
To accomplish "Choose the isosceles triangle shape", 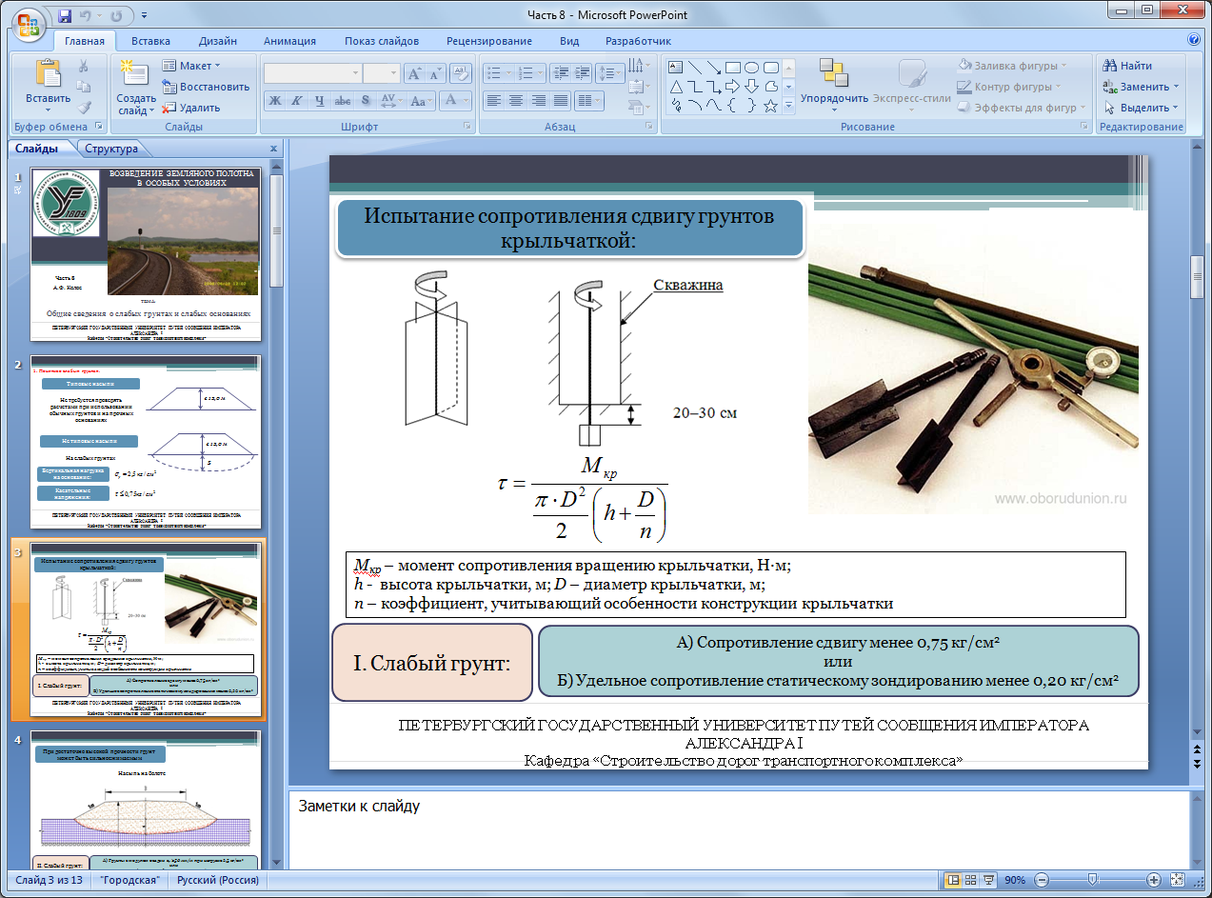I will (676, 87).
